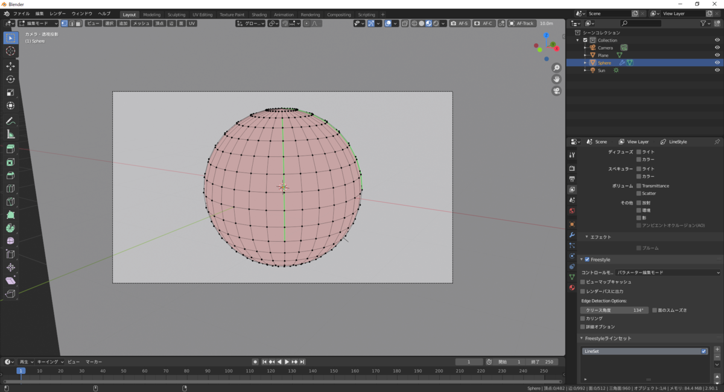Select the Transform tool

pos(10,106)
